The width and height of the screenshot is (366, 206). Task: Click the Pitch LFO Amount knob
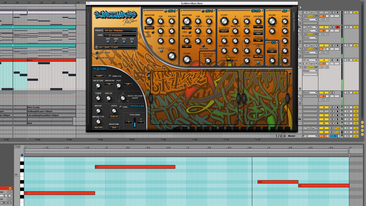[x=98, y=111]
